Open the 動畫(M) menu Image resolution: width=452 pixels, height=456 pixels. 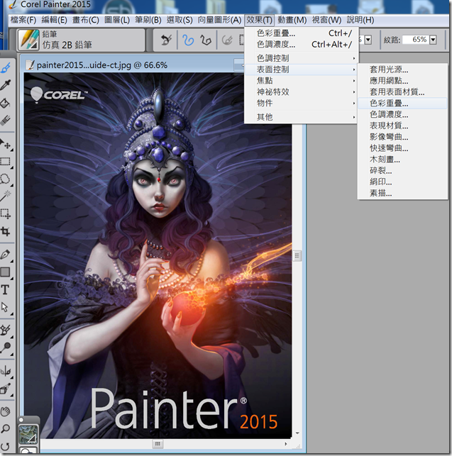[292, 20]
